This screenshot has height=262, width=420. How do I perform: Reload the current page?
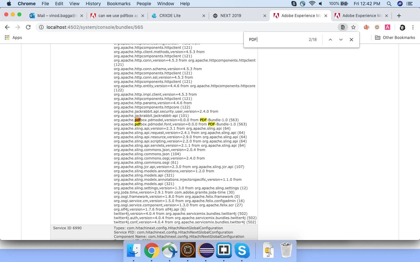coord(28,27)
